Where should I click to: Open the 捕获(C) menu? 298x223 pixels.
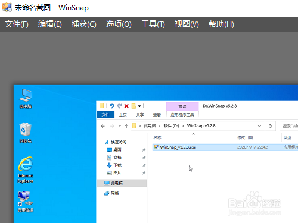tap(84, 24)
